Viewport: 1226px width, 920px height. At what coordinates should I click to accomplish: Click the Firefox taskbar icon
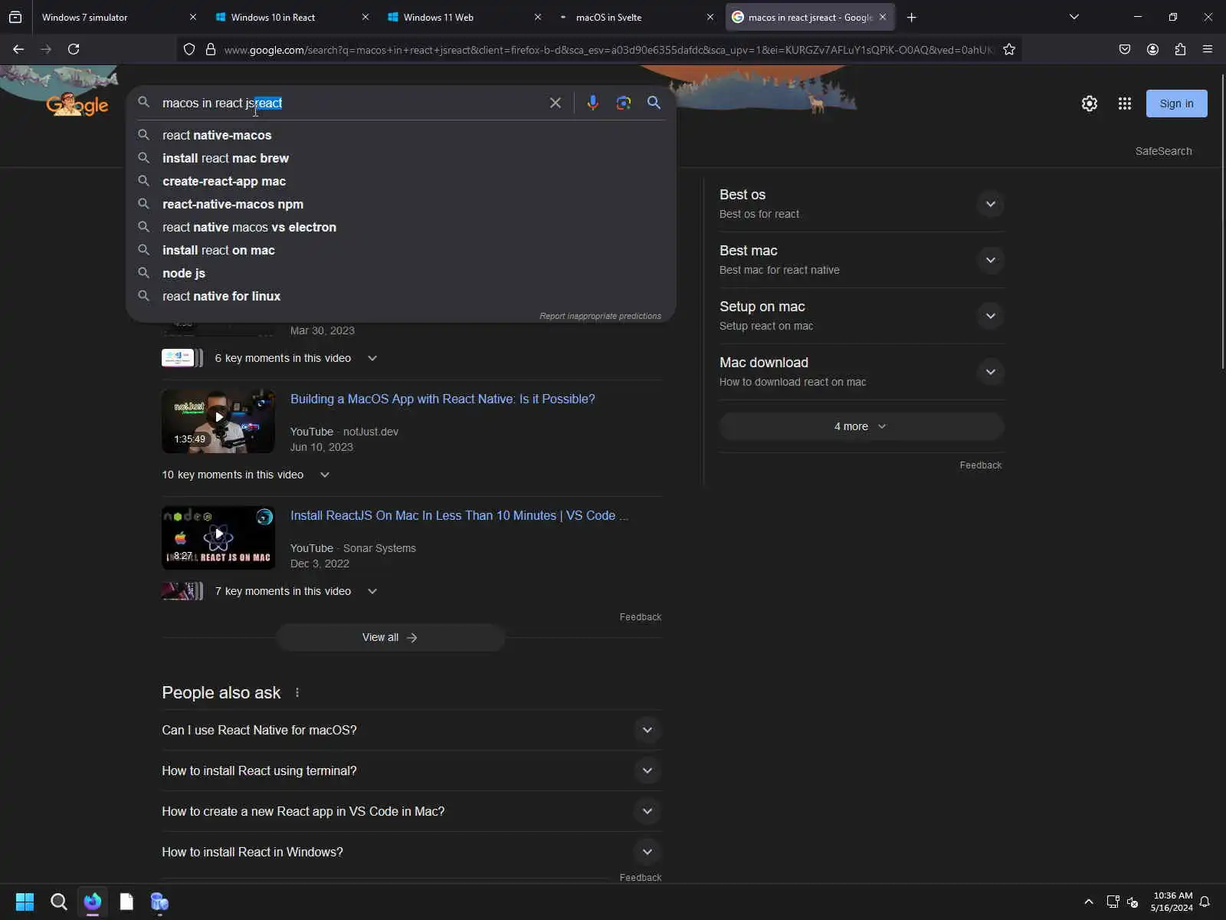tap(93, 902)
